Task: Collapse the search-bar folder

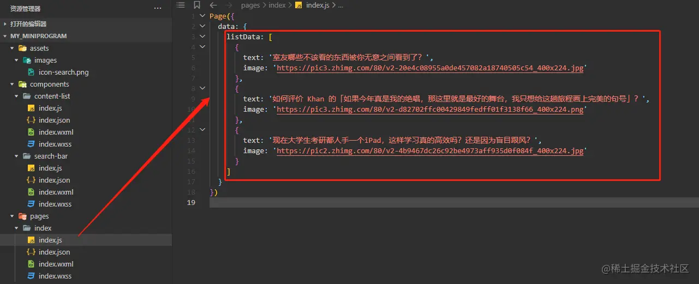Action: click(x=17, y=156)
